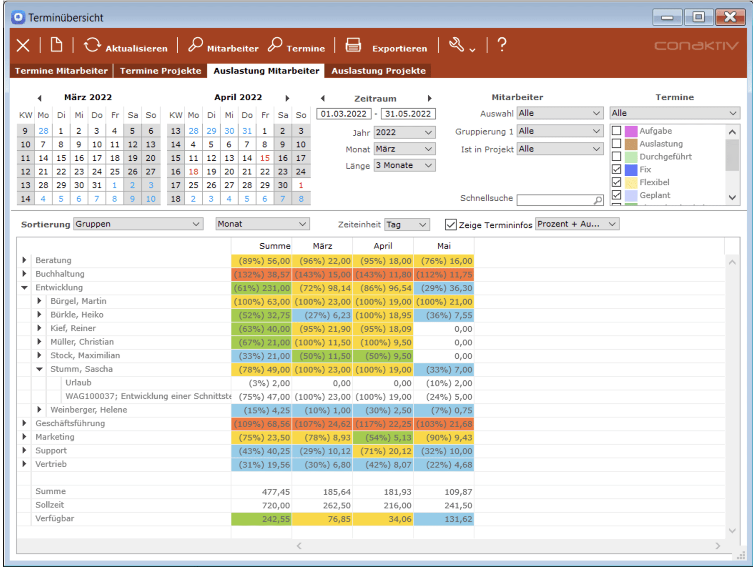
Task: Open Ist in Projekt dropdown
Action: (560, 149)
